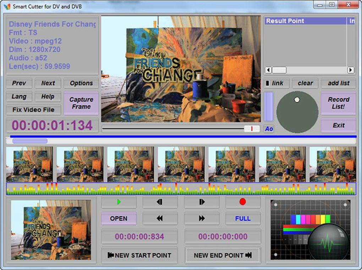362x270 pixels.
Task: Click Dim : 1280x720 info text
Action: [35, 49]
